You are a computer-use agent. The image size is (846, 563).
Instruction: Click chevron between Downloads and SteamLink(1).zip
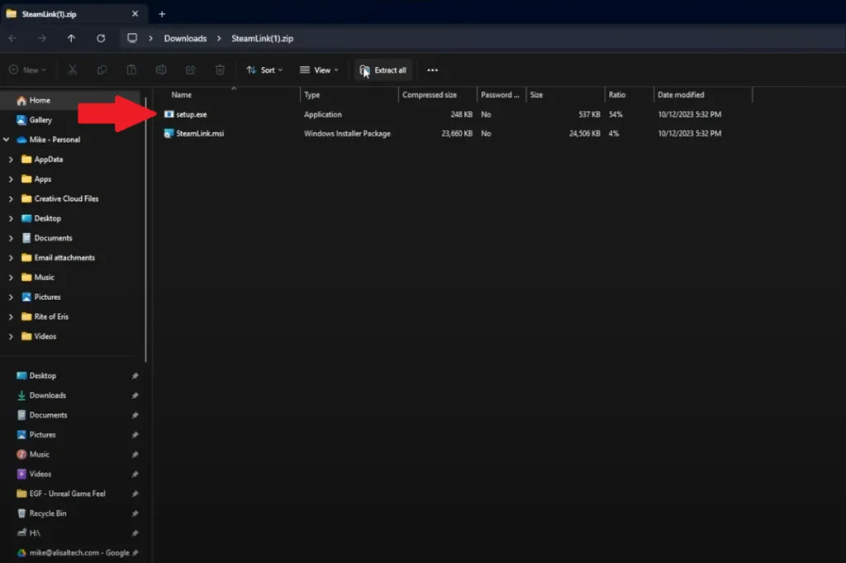pyautogui.click(x=219, y=39)
